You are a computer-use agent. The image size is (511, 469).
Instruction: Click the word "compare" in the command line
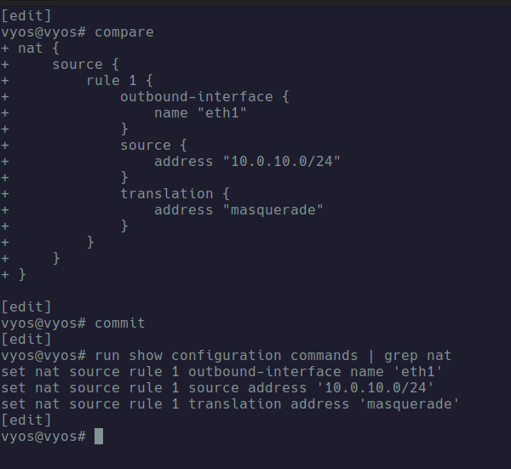click(124, 32)
